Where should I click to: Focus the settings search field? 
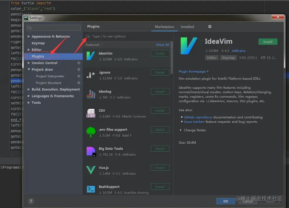coord(53,28)
